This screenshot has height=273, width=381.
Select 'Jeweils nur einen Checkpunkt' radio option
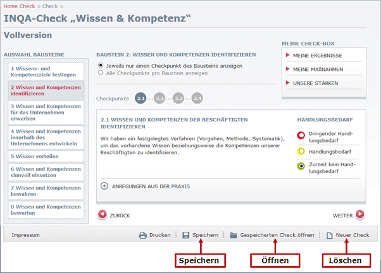click(101, 65)
